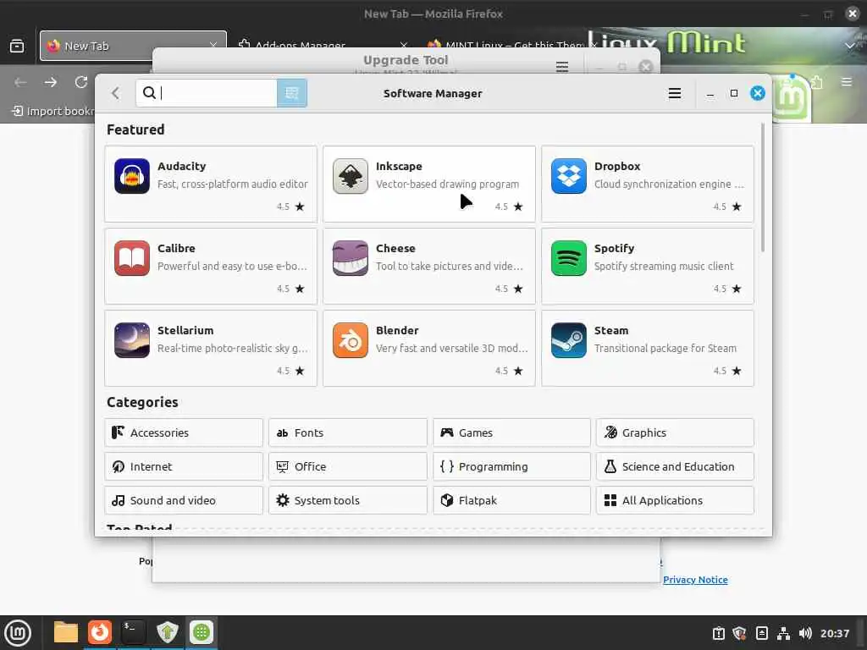Go back in Software Manager
The image size is (867, 650).
(115, 93)
